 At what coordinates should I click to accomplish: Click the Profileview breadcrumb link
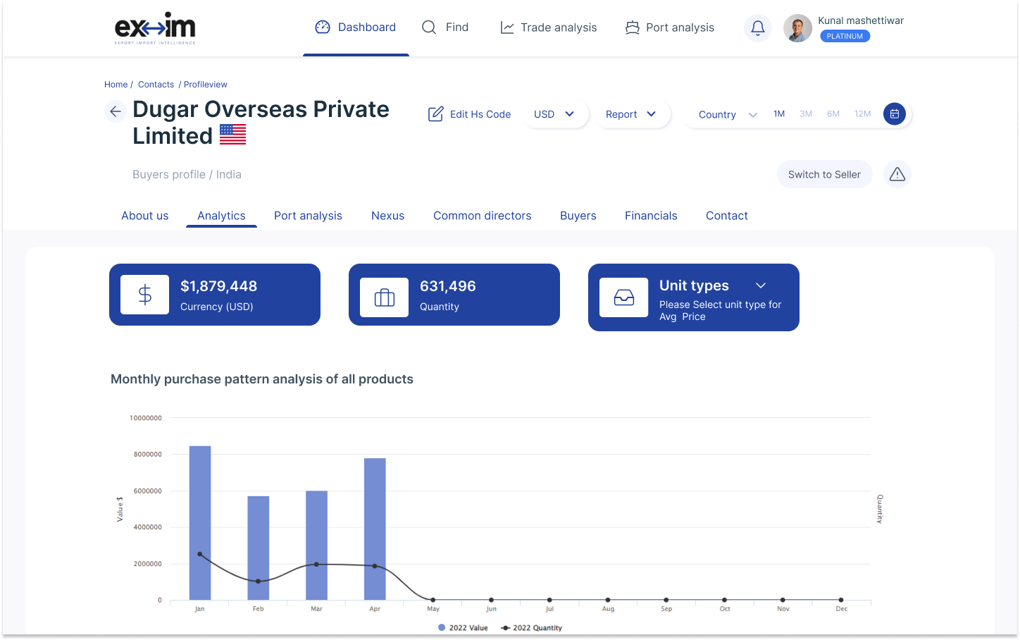(206, 85)
